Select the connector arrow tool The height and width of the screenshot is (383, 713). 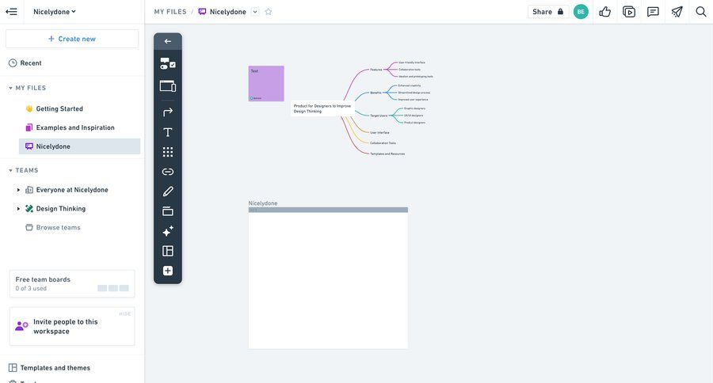click(168, 112)
